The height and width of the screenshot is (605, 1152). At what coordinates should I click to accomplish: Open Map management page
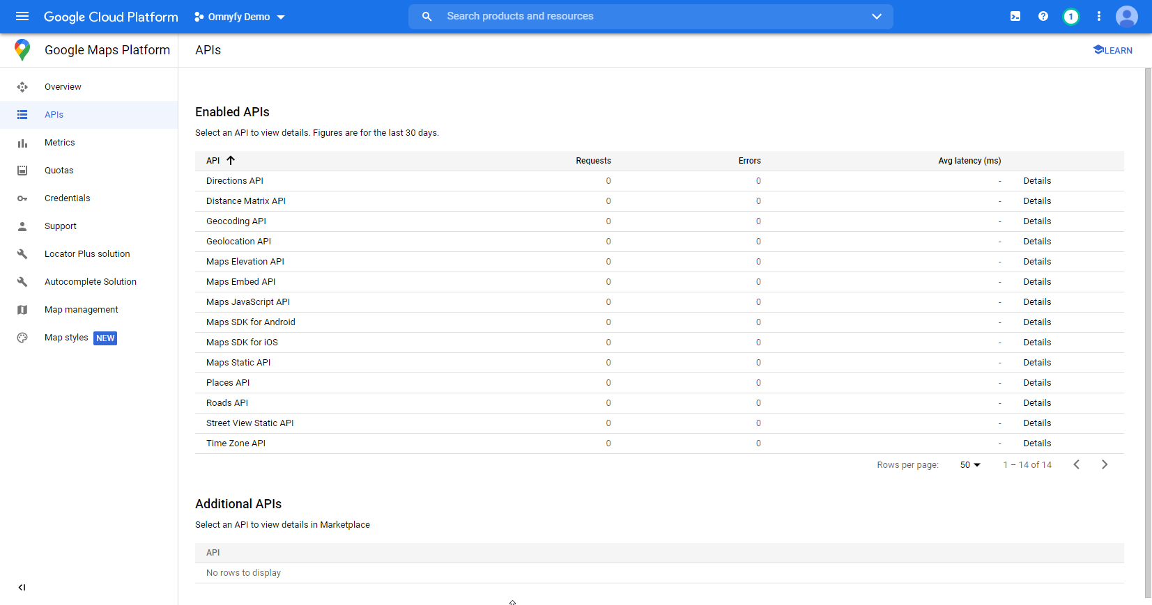coord(82,310)
